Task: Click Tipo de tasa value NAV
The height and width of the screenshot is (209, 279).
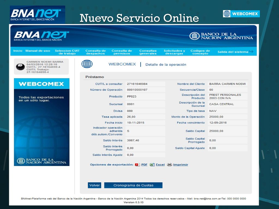Action: (x=228, y=111)
